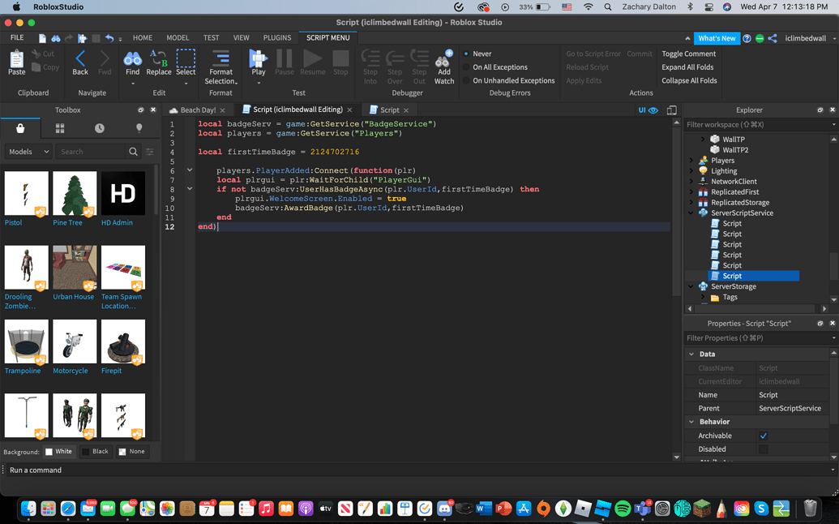This screenshot has width=839, height=524.
Task: Switch to the MODEL ribbon tab
Action: tap(178, 38)
